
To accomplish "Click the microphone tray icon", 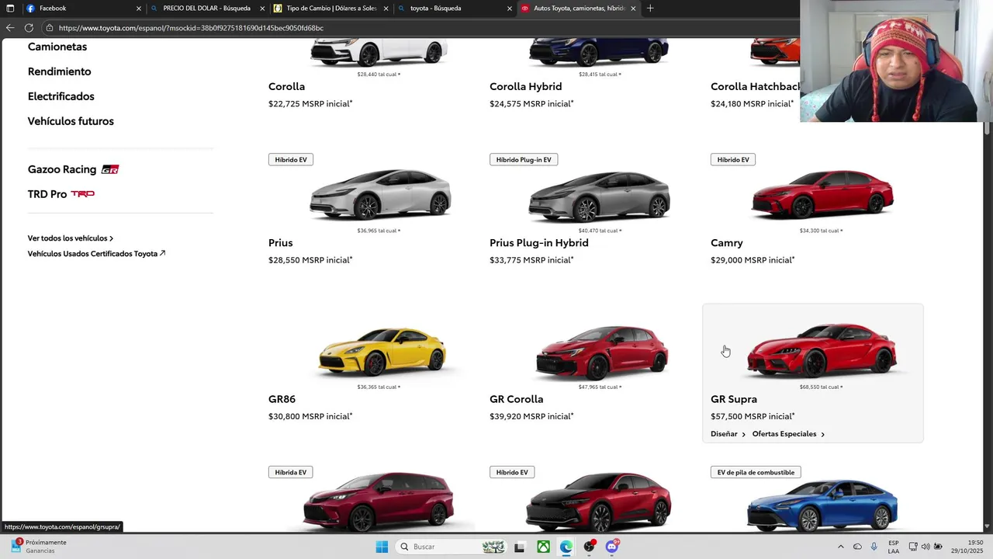I will (874, 547).
